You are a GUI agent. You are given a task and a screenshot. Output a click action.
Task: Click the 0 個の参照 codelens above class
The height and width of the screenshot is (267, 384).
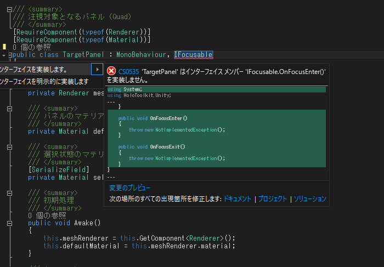(x=32, y=47)
